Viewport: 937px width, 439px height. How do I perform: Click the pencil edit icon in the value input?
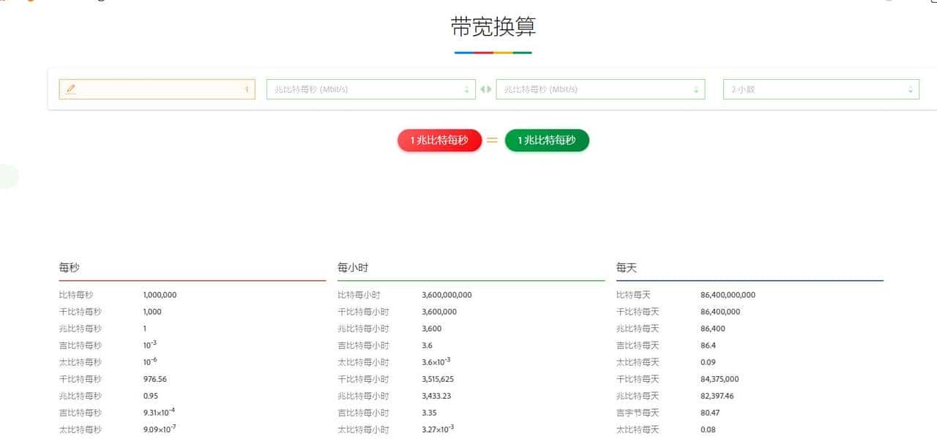(x=71, y=89)
